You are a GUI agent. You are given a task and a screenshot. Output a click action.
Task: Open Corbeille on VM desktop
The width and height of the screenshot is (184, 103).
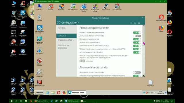(x=39, y=18)
